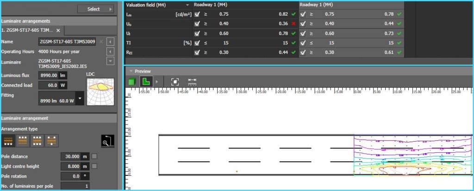This screenshot has height=191, width=474.
Task: Open the Luminaire file dropdown arrow
Action: 110,61
